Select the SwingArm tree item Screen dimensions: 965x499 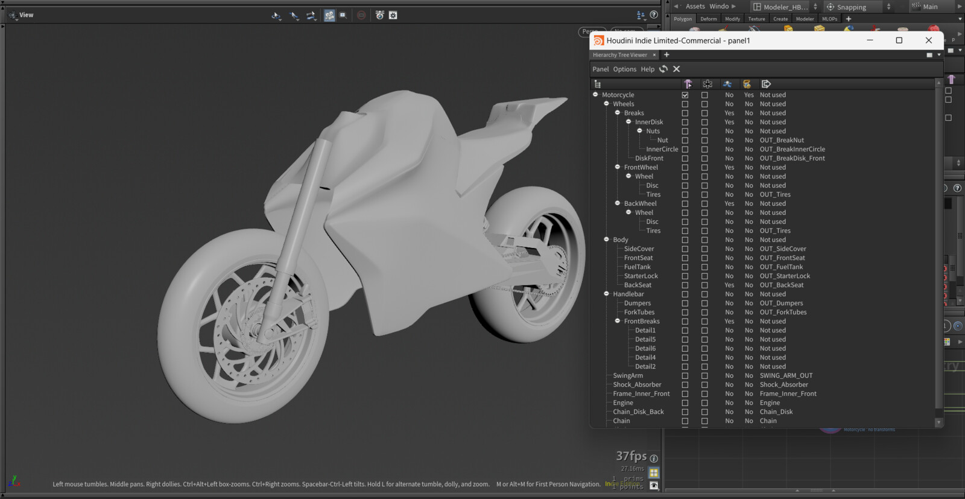point(628,376)
